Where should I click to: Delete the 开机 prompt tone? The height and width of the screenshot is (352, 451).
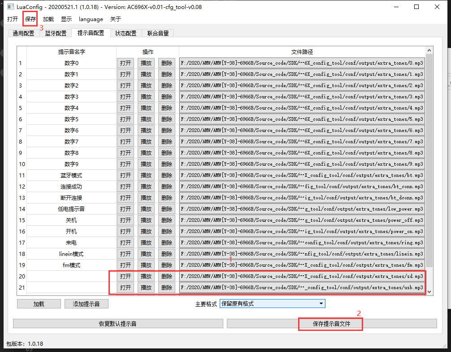pyautogui.click(x=167, y=232)
